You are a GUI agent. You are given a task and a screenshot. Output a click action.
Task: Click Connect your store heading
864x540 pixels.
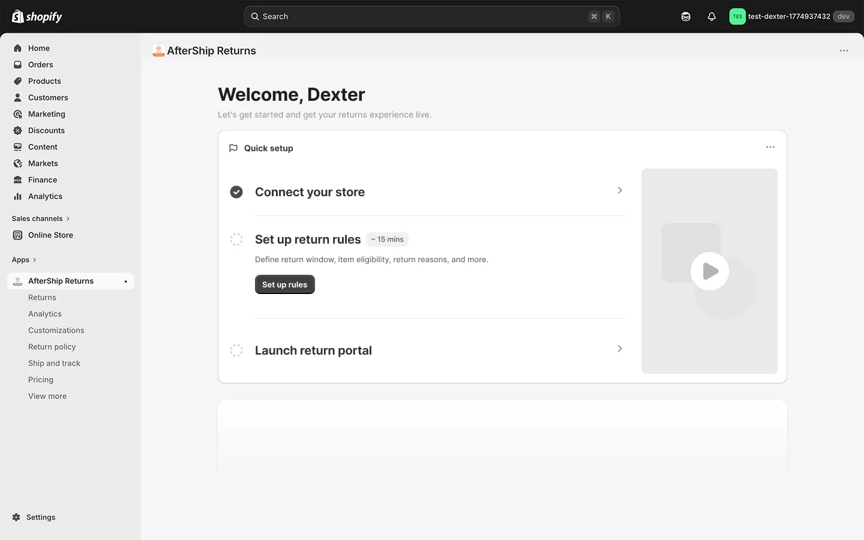(x=310, y=192)
